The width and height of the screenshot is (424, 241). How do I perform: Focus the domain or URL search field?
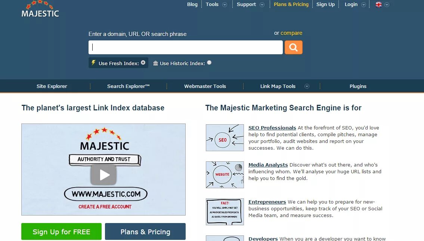[x=186, y=48]
